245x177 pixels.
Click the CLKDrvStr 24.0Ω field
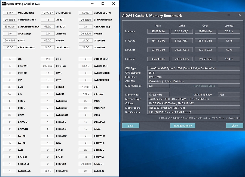(86, 40)
